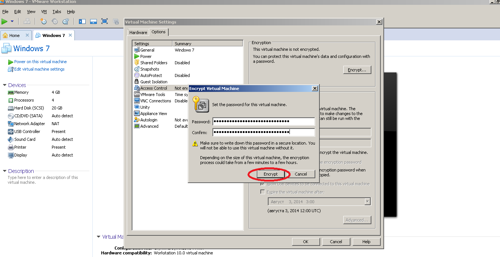Click Help in Virtual Machine Settings
Screen dimensions: 500x257
[366, 242]
